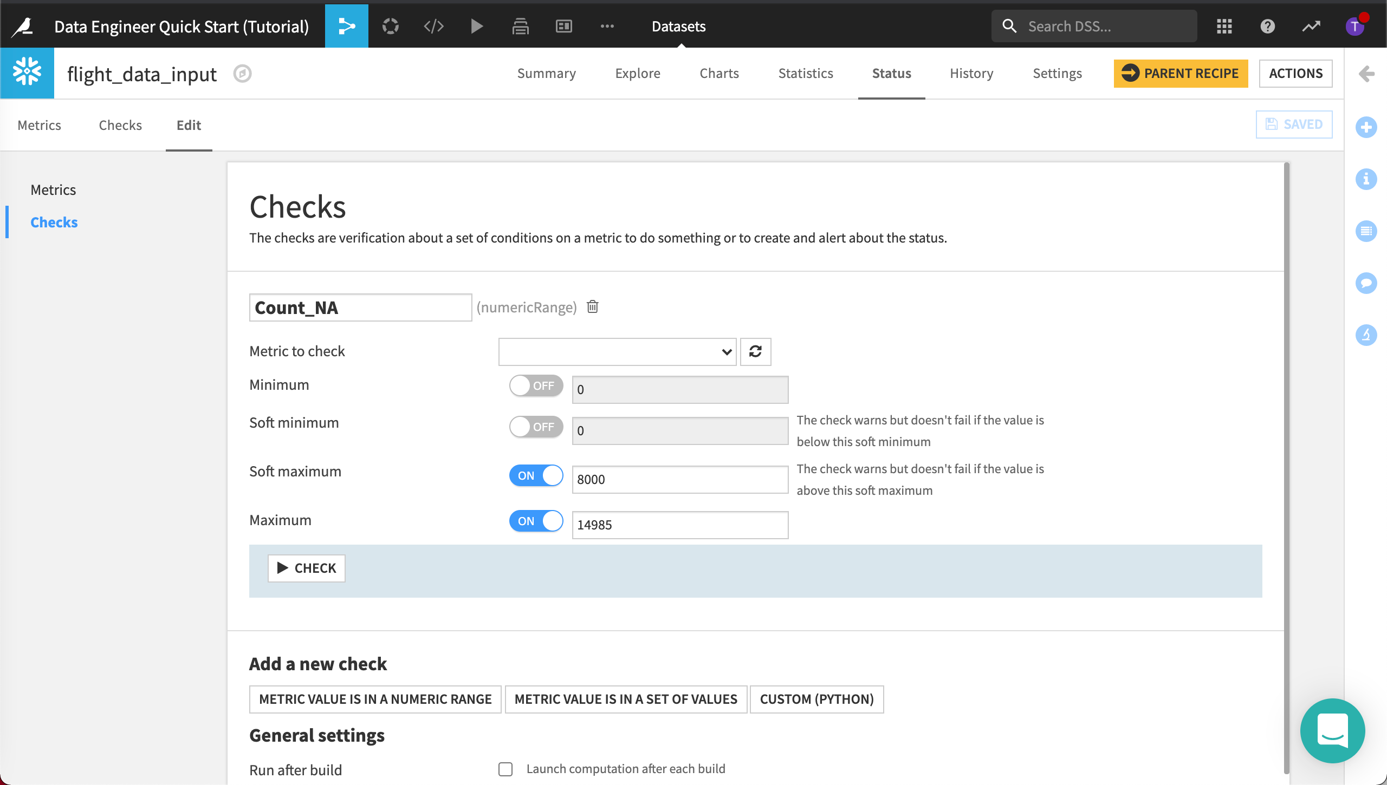Toggle the Minimum switch on
This screenshot has height=785, width=1387.
pos(536,385)
